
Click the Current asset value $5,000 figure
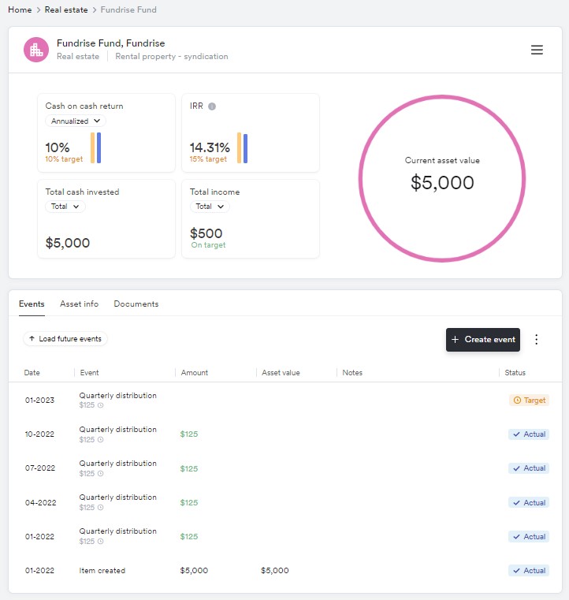[442, 183]
